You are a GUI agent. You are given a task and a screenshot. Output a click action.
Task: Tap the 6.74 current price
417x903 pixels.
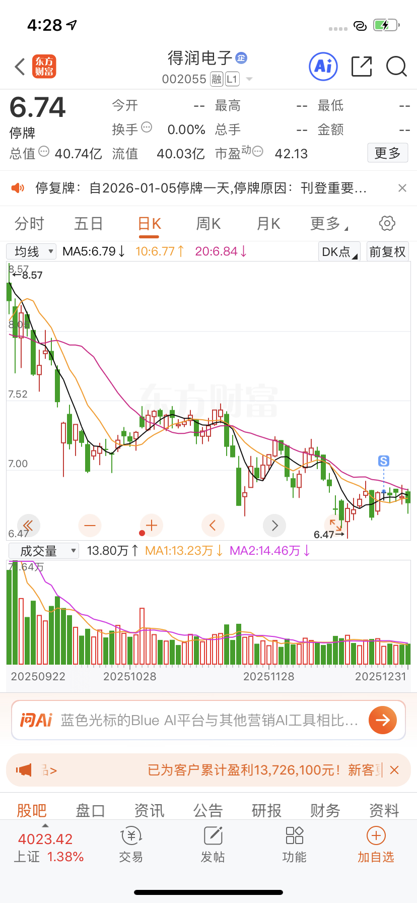click(38, 107)
